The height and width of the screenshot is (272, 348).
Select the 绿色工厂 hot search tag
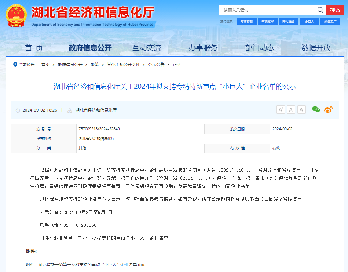point(330,21)
